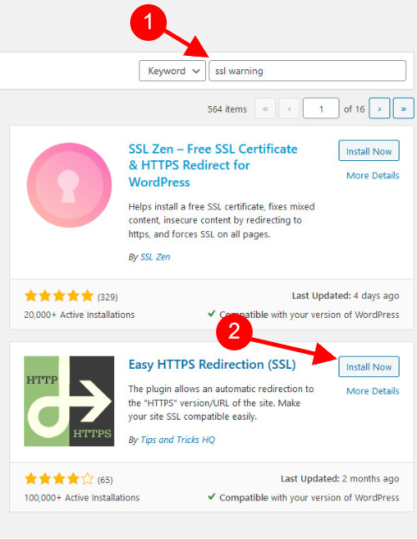Image resolution: width=417 pixels, height=539 pixels.
Task: Click the plugin search field containing ssl warning
Action: point(308,71)
